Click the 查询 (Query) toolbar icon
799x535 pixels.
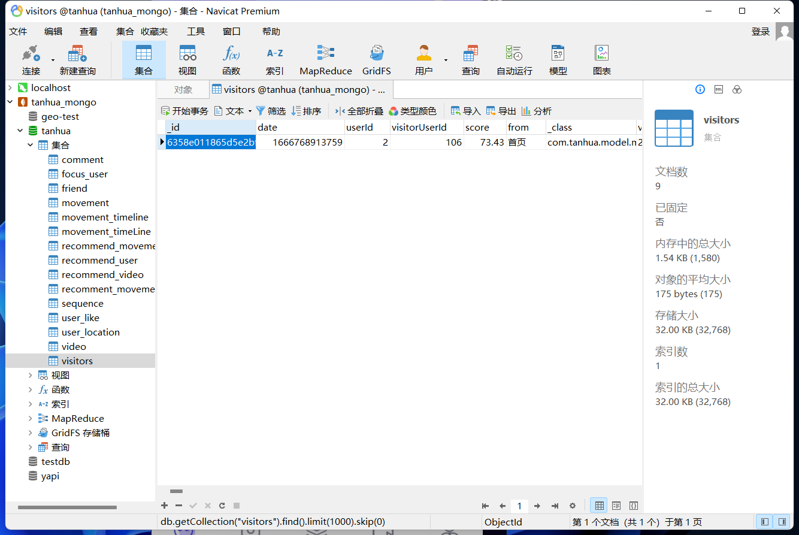pos(471,60)
